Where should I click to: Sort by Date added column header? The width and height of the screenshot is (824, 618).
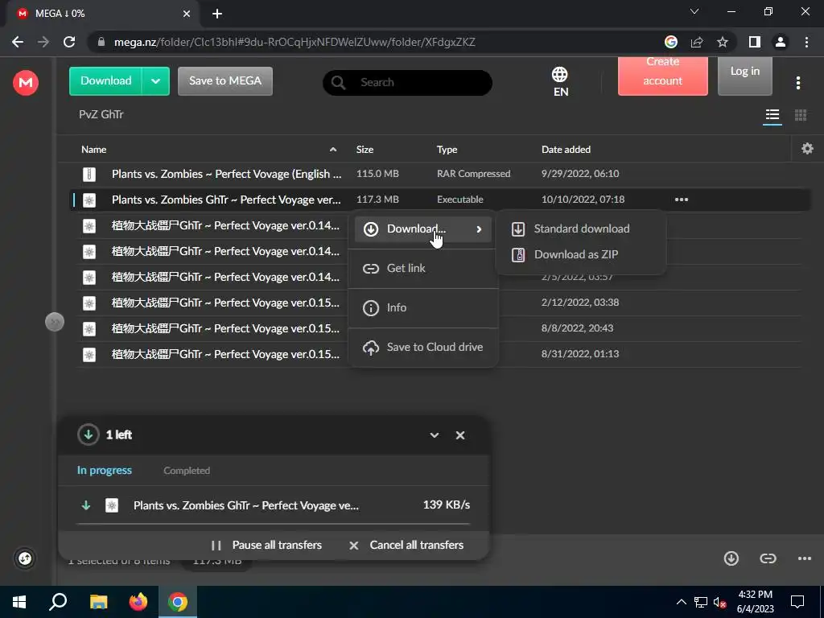(x=566, y=149)
